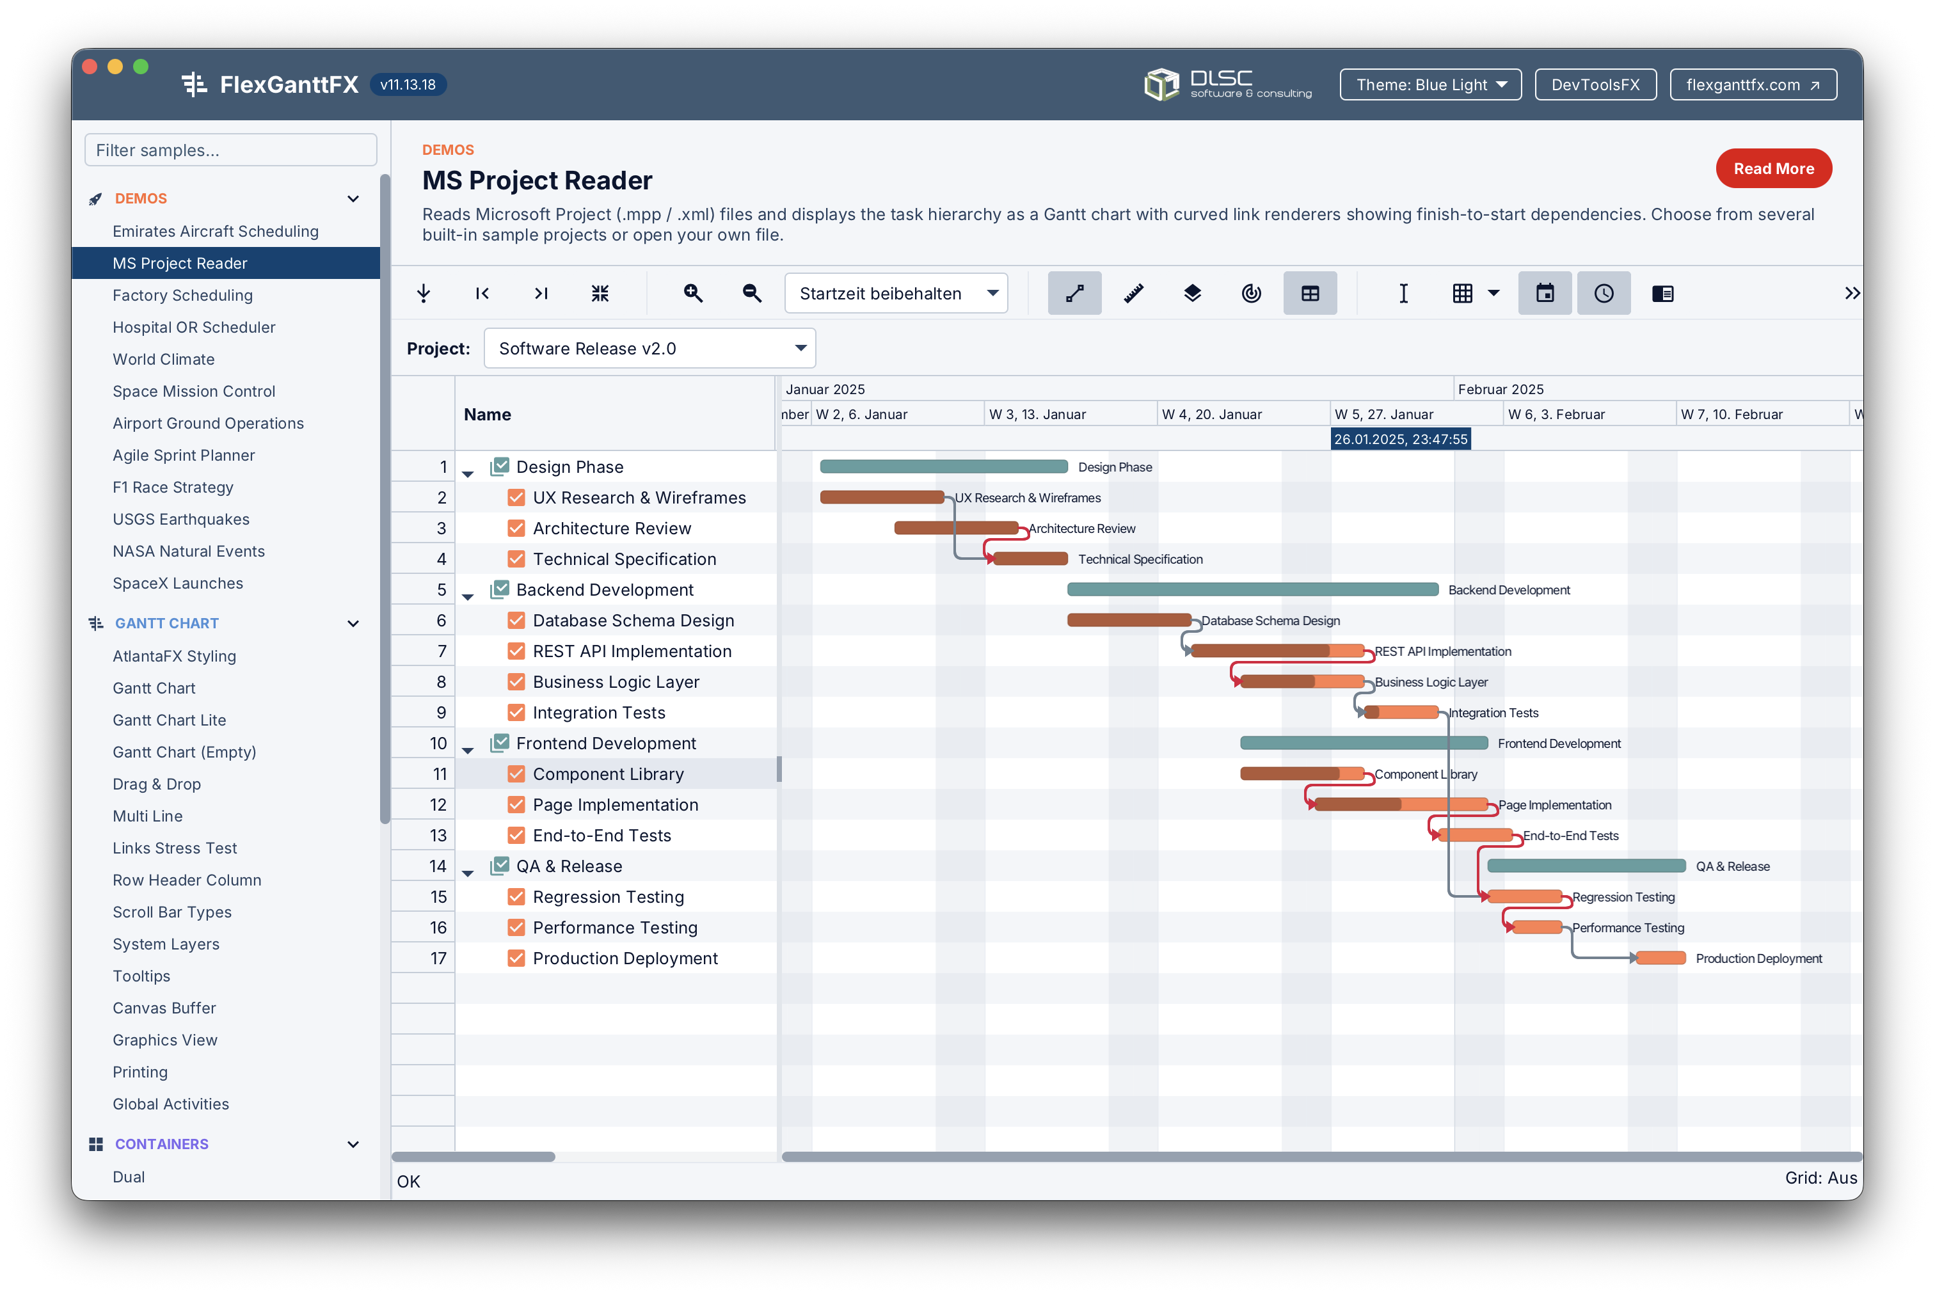Click the grid toolbar icon
The height and width of the screenshot is (1295, 1935).
(1463, 293)
